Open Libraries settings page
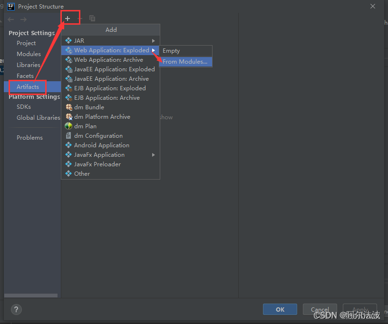This screenshot has width=388, height=324. [29, 65]
